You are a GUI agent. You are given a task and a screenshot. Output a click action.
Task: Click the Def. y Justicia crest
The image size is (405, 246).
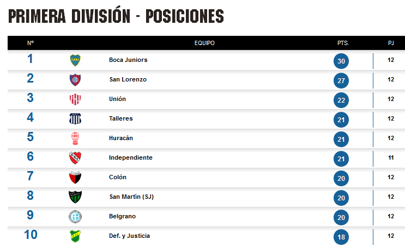click(x=75, y=236)
